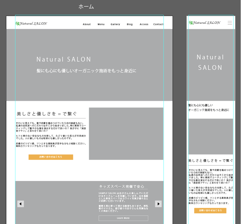Click the desktop hero heading Natural SALON

[64, 59]
